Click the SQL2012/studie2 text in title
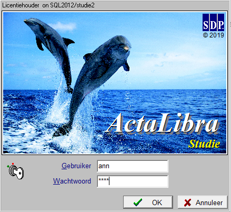The height and width of the screenshot is (212, 231). pos(73,5)
